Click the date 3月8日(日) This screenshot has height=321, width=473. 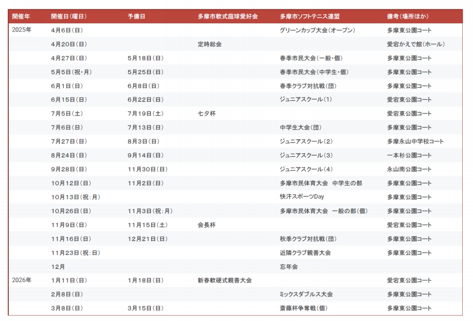[x=67, y=308]
